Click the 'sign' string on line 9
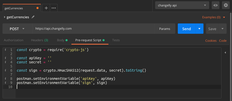The width and height of the screenshot is (232, 101). tap(87, 83)
